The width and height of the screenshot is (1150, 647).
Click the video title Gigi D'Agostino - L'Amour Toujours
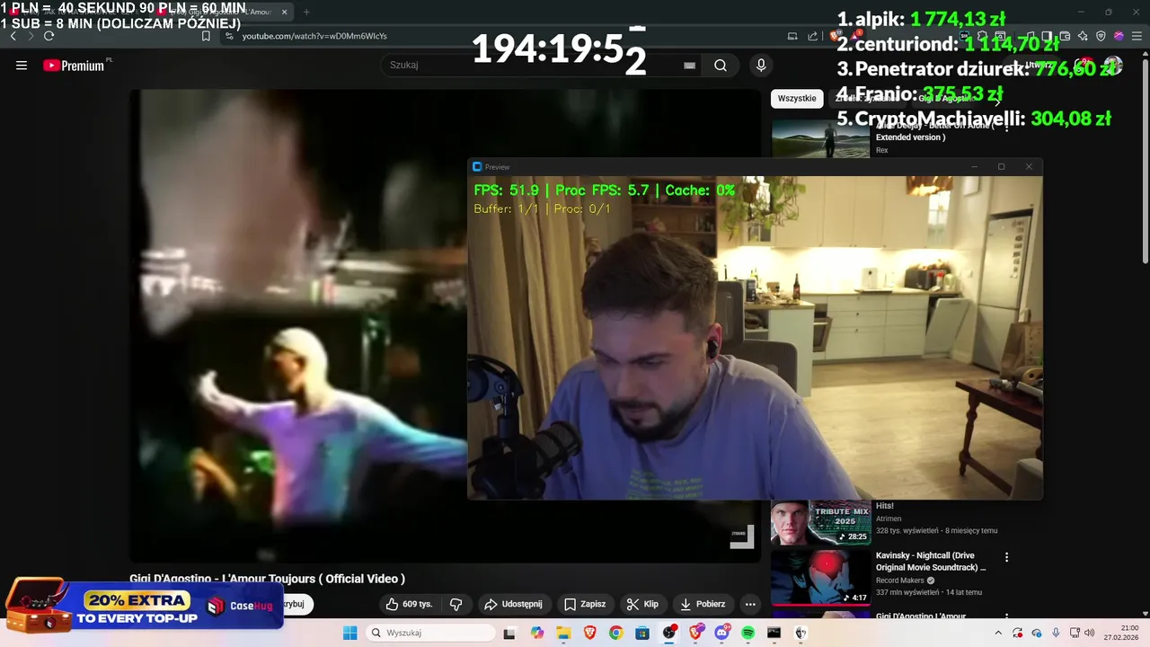coord(267,579)
